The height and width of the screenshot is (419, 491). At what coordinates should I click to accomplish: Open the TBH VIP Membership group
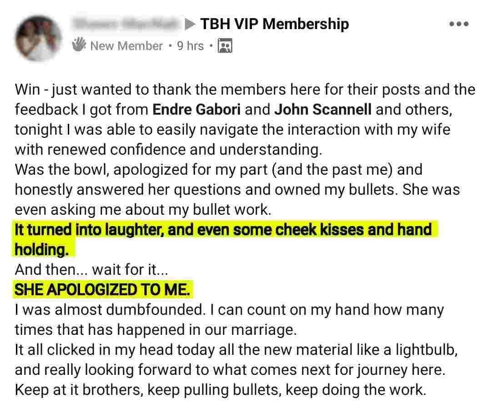click(x=275, y=24)
